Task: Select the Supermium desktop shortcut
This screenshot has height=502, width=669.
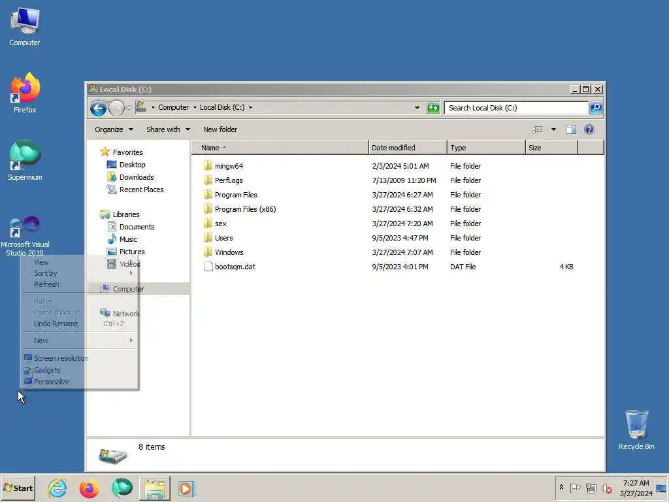Action: coord(25,161)
